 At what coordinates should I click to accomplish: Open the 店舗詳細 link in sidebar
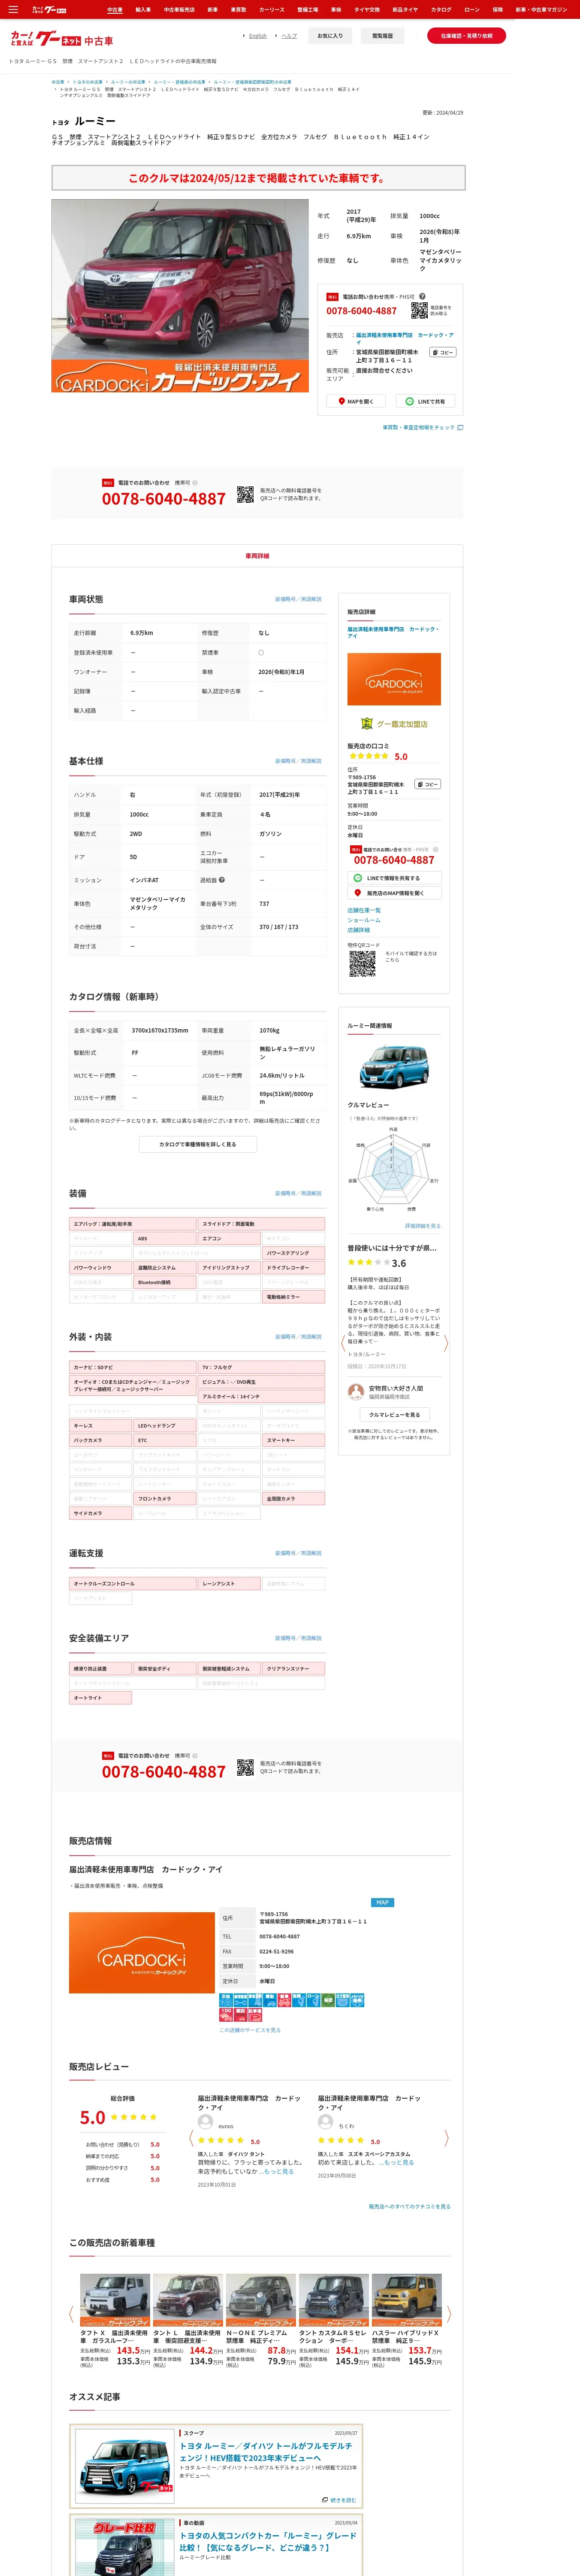click(358, 930)
